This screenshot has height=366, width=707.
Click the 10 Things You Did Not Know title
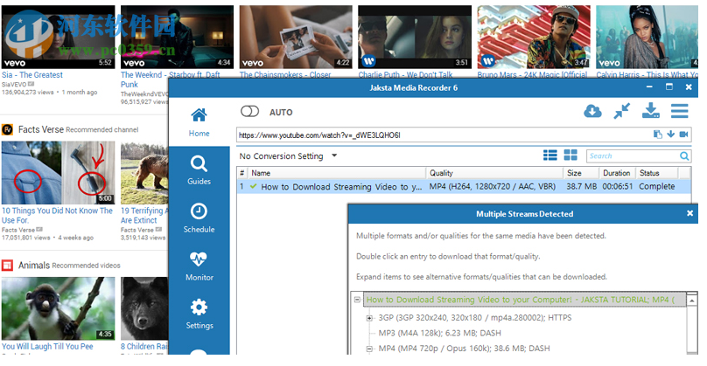coord(57,215)
